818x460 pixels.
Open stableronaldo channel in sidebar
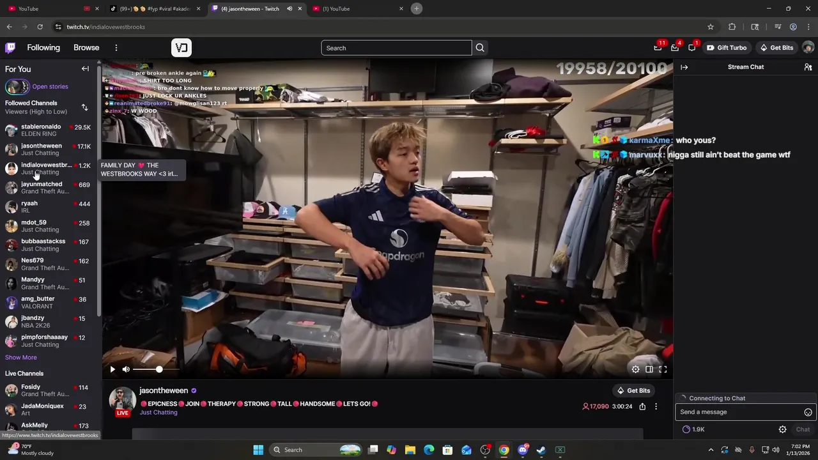click(x=49, y=130)
